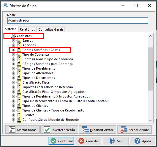Click the Tipos de Alteradores notepad icon
This screenshot has height=147, width=157.
19,73
